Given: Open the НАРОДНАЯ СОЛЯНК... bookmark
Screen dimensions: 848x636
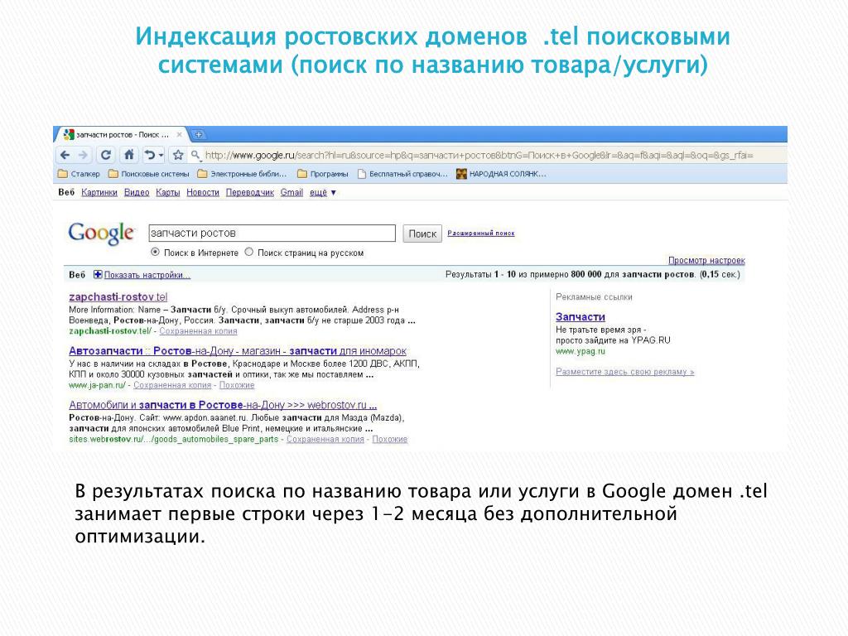Looking at the screenshot, I should click(x=501, y=174).
